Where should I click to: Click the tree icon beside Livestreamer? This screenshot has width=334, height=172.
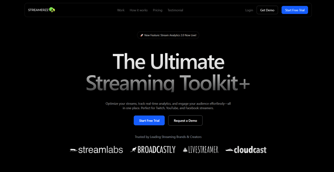pyautogui.click(x=185, y=150)
